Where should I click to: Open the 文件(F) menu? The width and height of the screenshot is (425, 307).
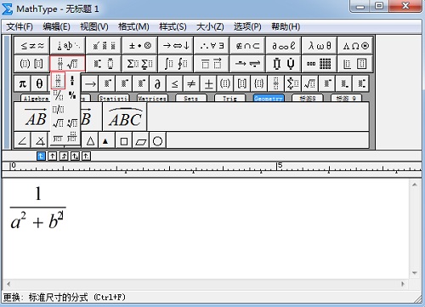(x=20, y=26)
